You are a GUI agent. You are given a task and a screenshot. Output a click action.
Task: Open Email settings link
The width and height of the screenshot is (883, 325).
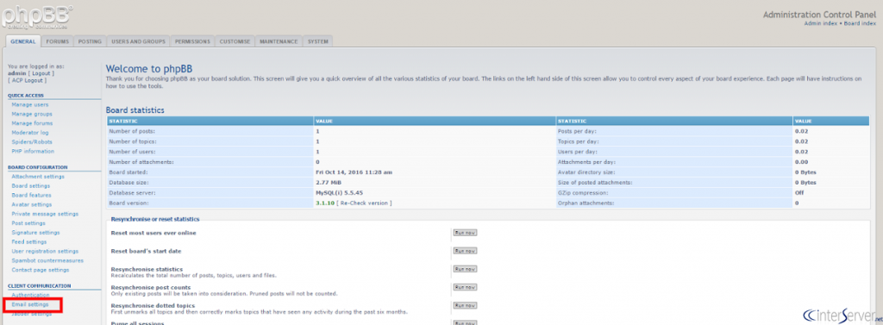tap(30, 304)
